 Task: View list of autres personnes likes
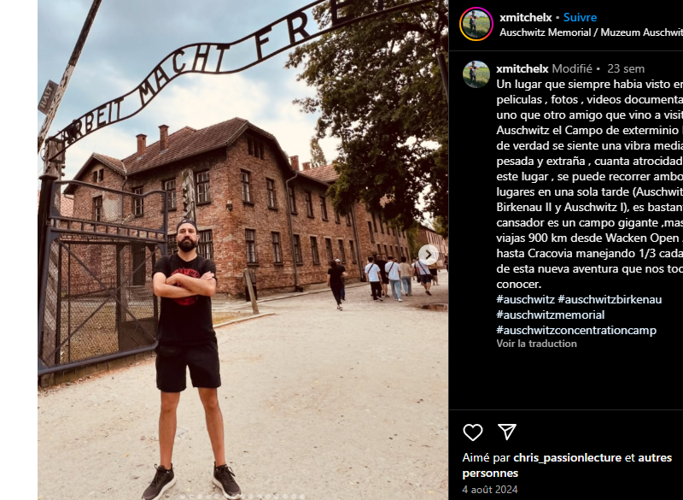click(x=567, y=465)
